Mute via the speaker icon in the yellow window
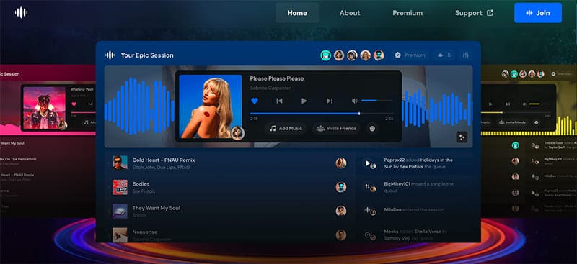Image resolution: width=577 pixels, height=264 pixels. point(524,104)
